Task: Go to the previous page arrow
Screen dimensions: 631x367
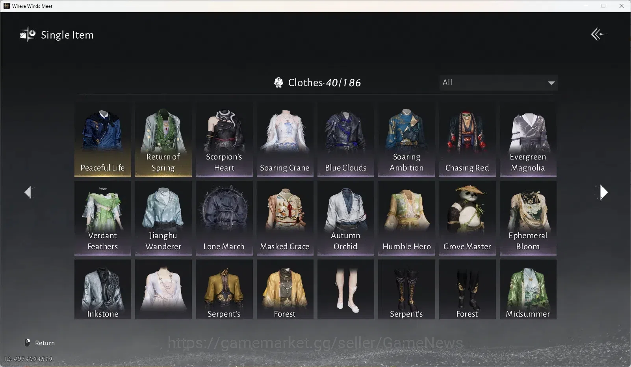Action: tap(28, 192)
